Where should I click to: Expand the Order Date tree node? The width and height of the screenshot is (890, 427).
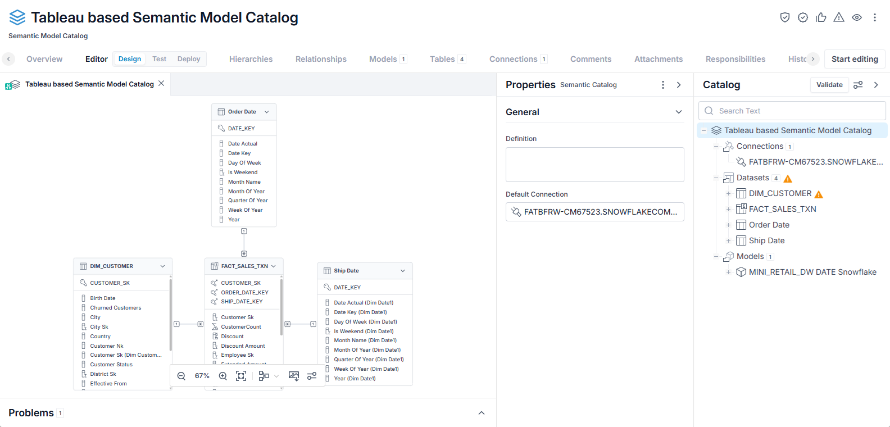pyautogui.click(x=728, y=225)
